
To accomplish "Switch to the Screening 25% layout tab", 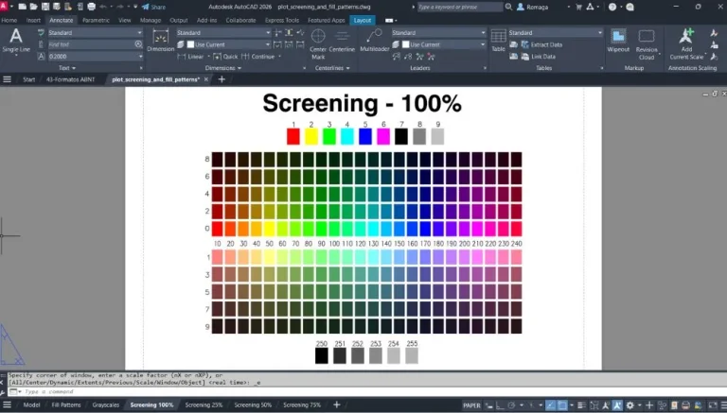I will (x=204, y=405).
